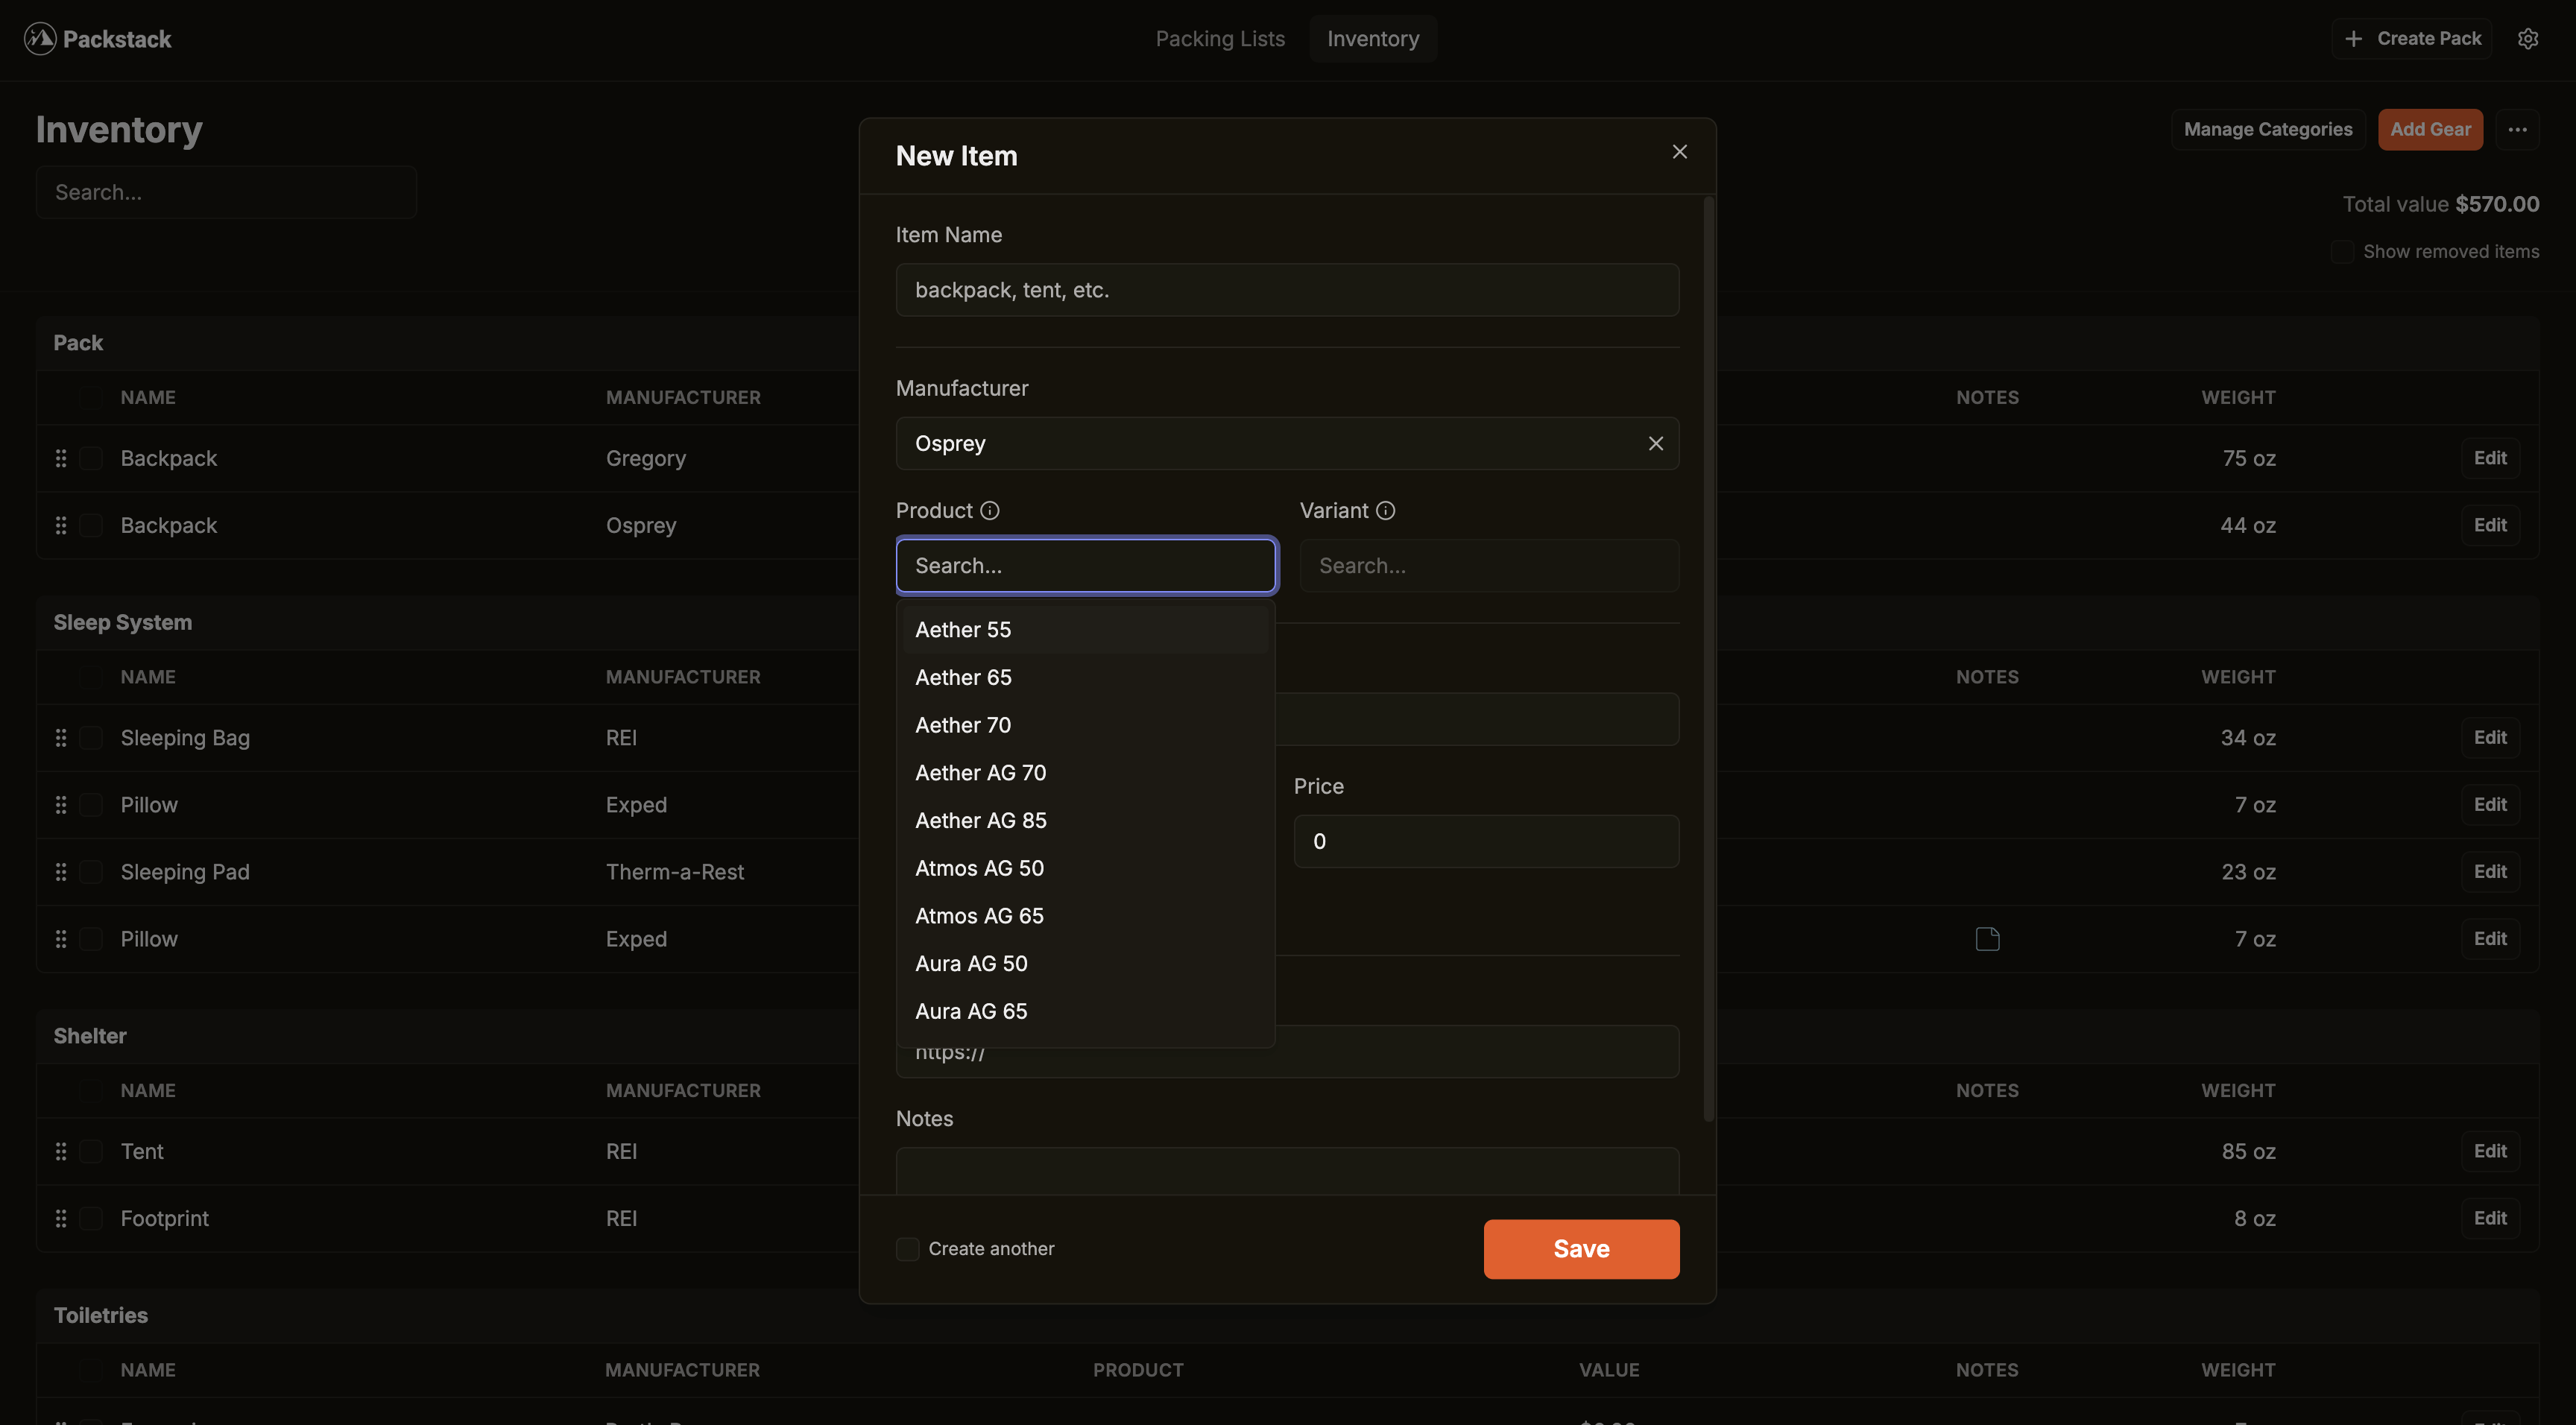Viewport: 2576px width, 1425px height.
Task: Open the Variant search dropdown
Action: coord(1488,565)
